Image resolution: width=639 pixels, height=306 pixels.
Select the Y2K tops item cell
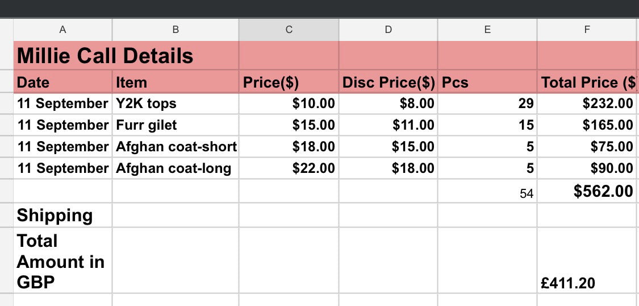click(176, 104)
